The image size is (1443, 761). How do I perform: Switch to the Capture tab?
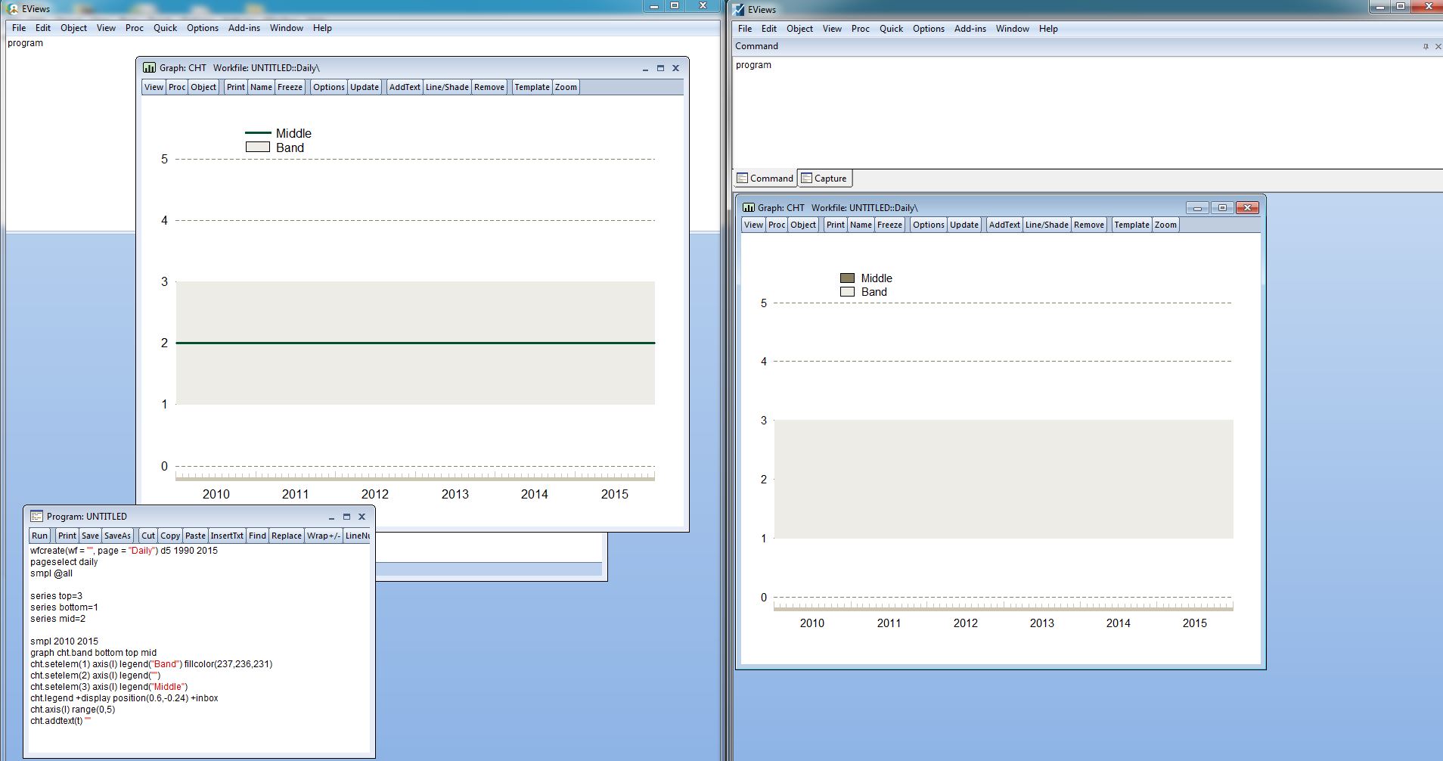(x=824, y=179)
